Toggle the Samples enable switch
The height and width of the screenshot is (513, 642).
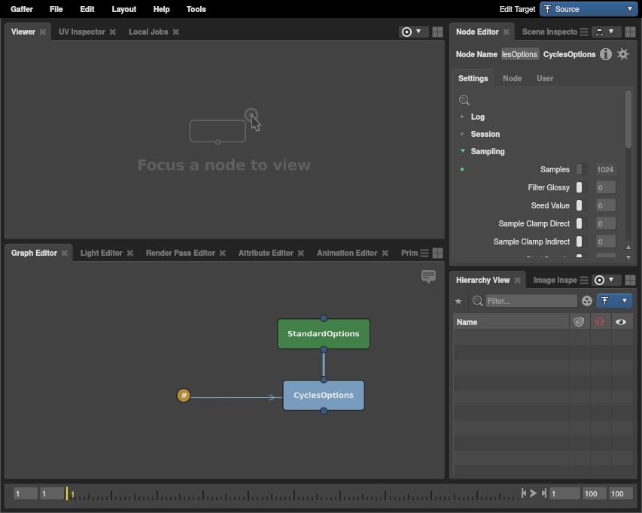(x=580, y=169)
